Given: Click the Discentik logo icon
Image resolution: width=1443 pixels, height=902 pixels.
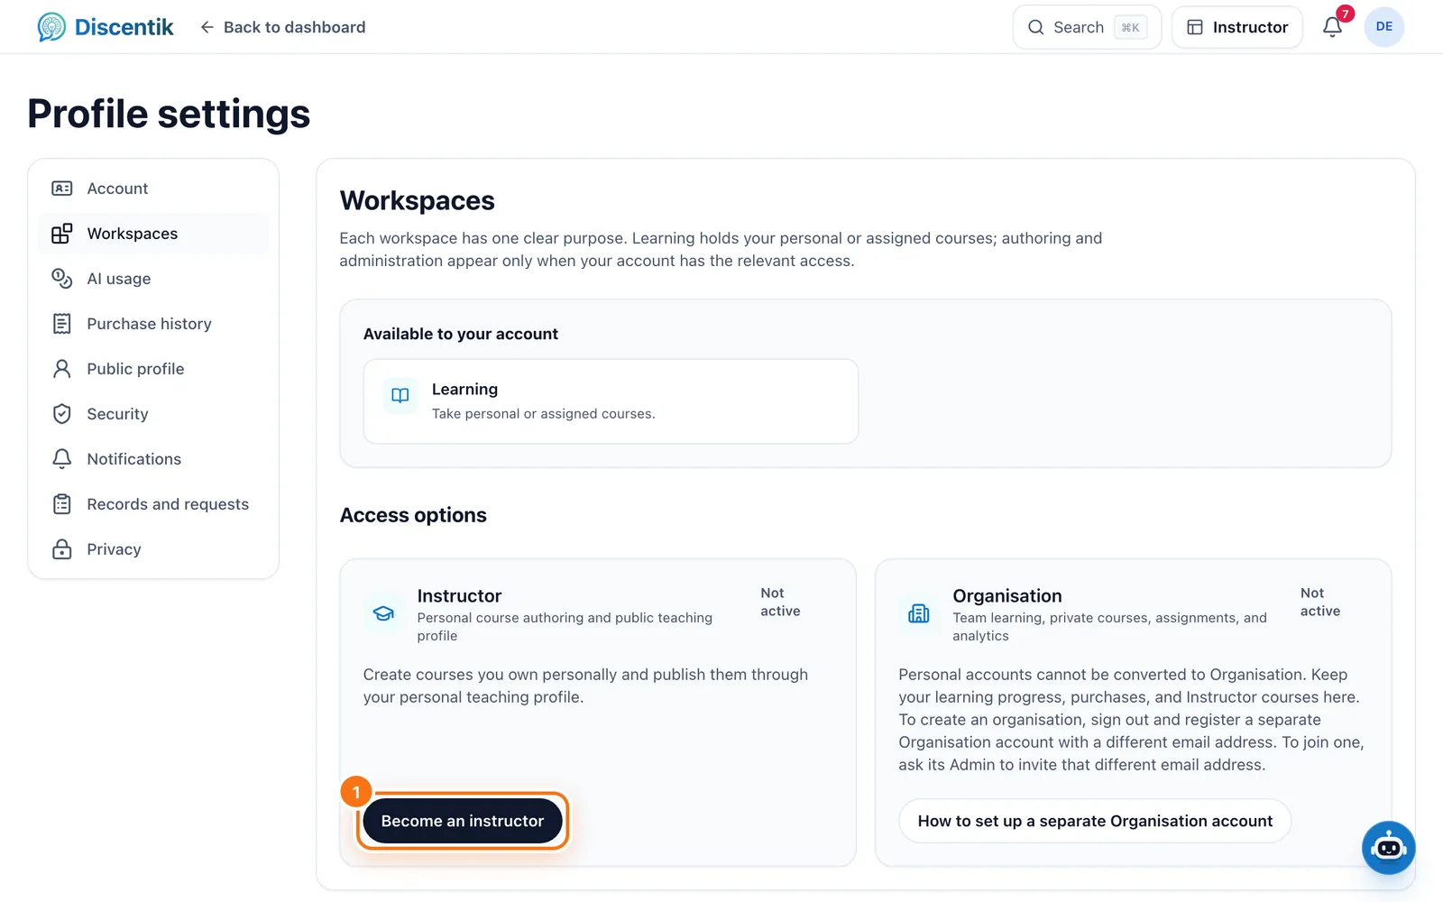Looking at the screenshot, I should [x=51, y=27].
